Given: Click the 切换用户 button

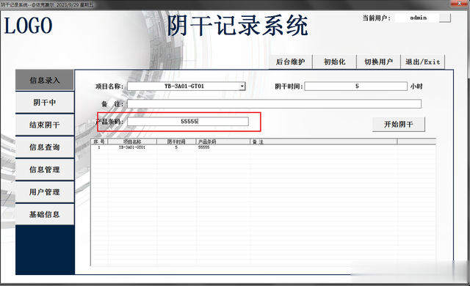Looking at the screenshot, I should click(x=379, y=62).
